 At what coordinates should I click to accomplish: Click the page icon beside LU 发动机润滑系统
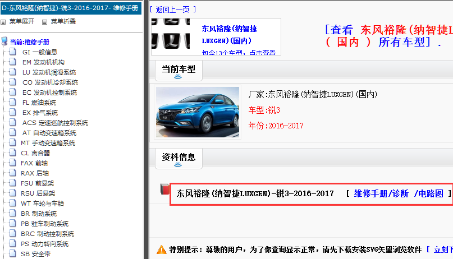(13, 72)
